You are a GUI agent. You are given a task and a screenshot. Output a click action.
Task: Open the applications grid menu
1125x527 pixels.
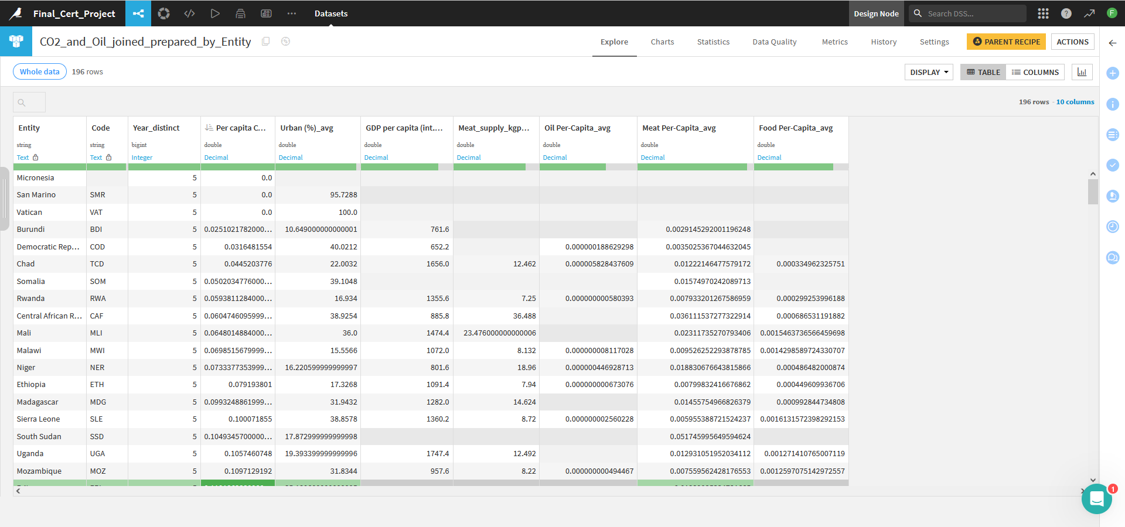click(x=1043, y=13)
